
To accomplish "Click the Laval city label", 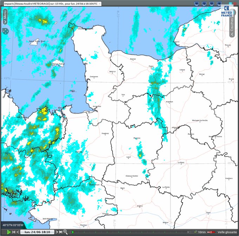I will 129,157.
